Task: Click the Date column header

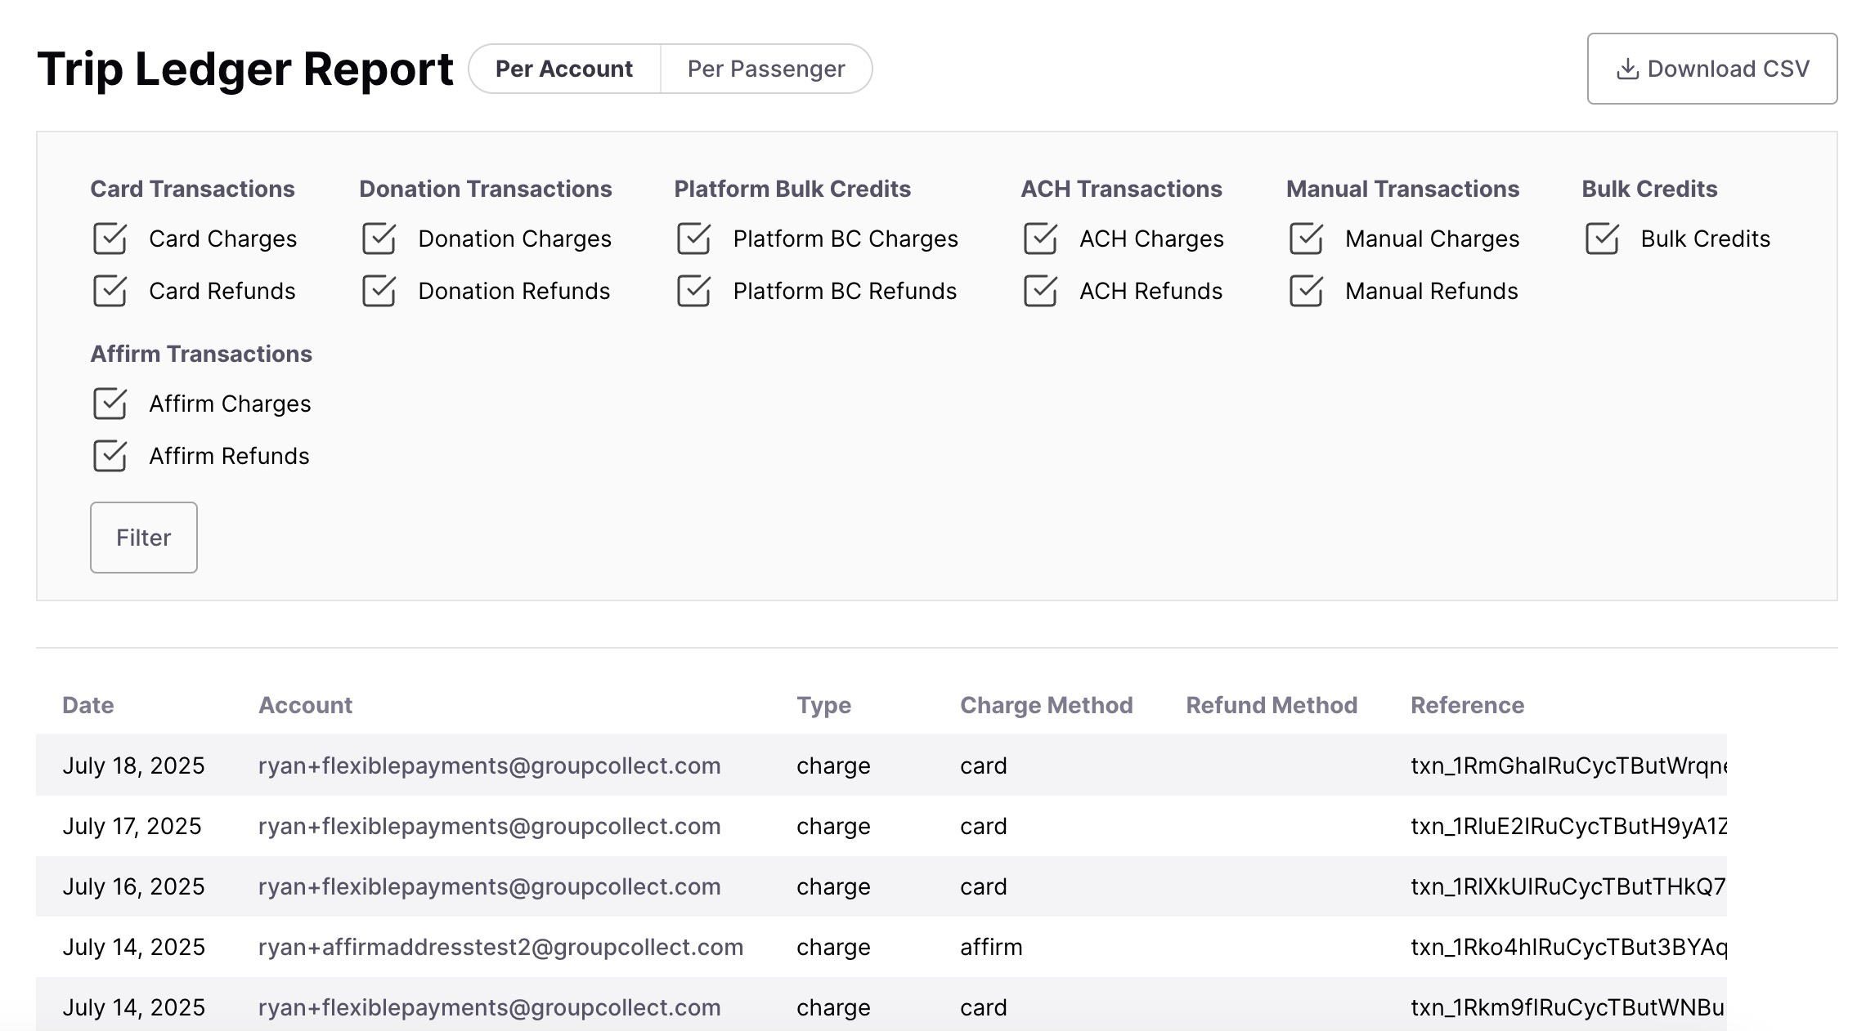Action: (x=88, y=705)
